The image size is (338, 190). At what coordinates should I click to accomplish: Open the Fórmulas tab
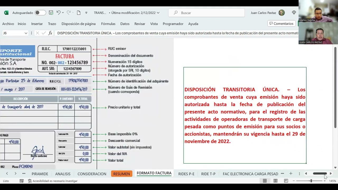pos(108,24)
